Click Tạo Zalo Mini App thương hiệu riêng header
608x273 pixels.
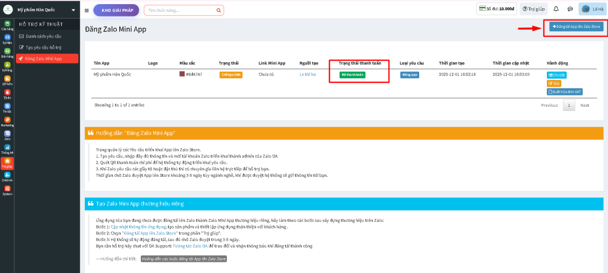pos(344,204)
